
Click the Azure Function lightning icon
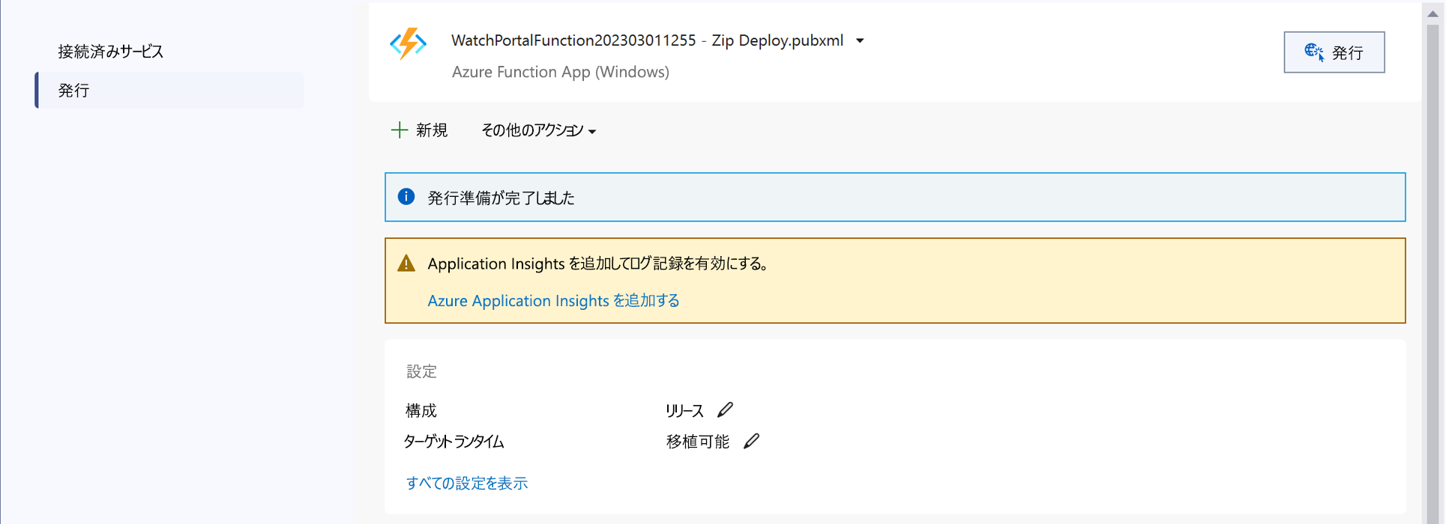point(408,43)
